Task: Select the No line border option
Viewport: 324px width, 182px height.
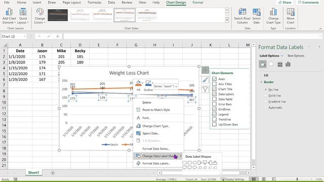Action: point(266,89)
